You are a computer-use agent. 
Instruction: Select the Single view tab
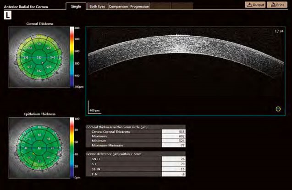76,6
